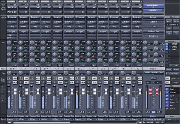Click the speaker monitor icon on track S: 12
Image resolution: width=180 pixels, height=124 pixels.
pyautogui.click(x=133, y=85)
